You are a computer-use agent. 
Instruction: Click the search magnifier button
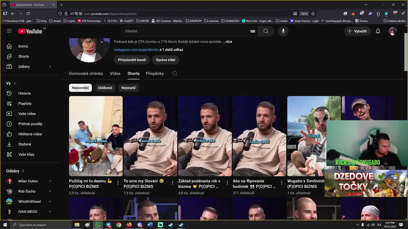point(266,31)
